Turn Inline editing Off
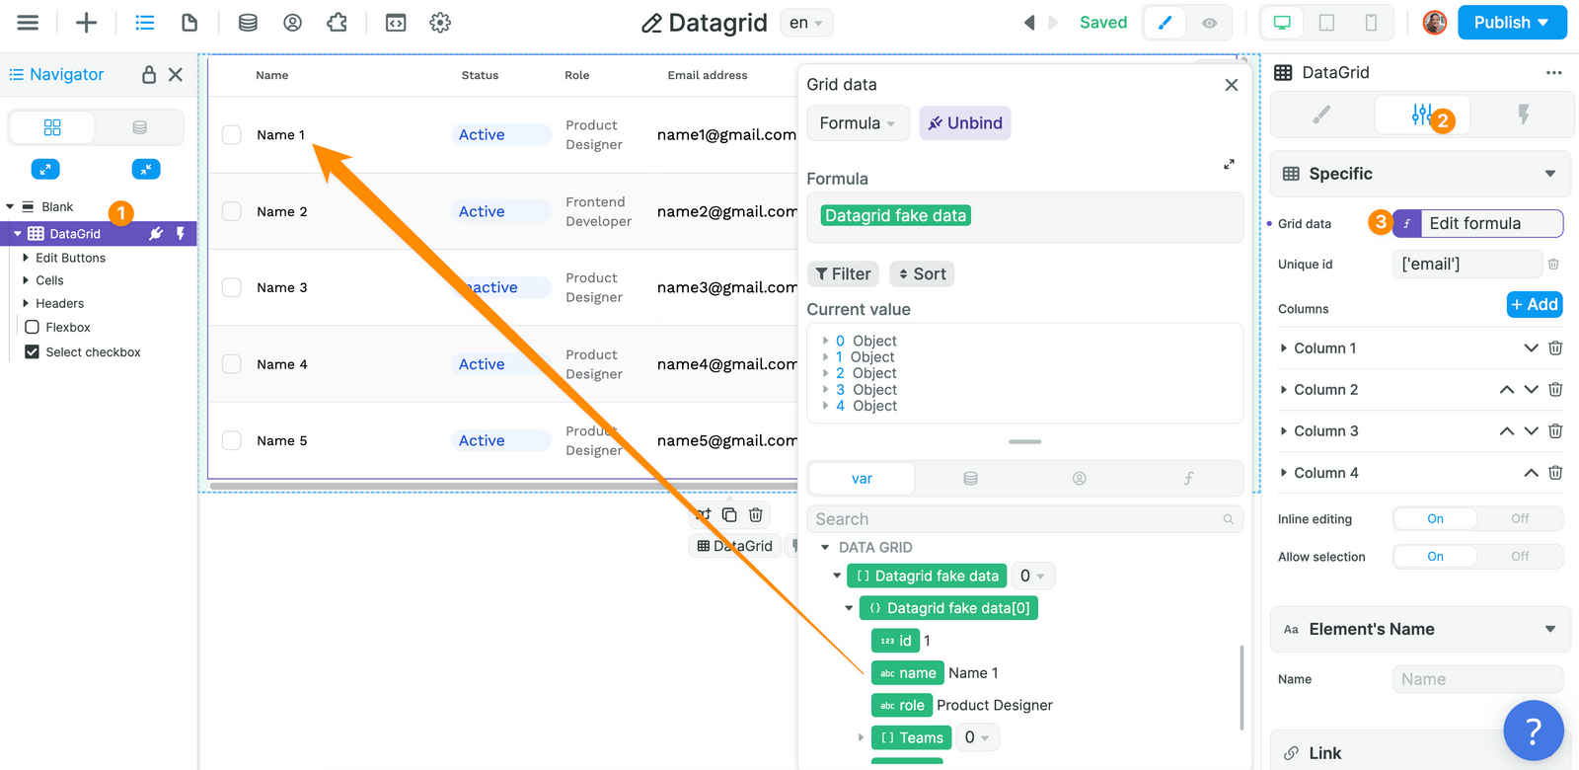 pyautogui.click(x=1520, y=519)
